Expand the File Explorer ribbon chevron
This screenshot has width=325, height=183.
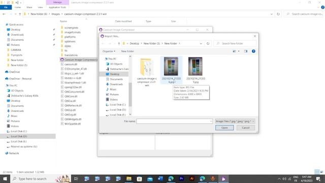coord(318,7)
